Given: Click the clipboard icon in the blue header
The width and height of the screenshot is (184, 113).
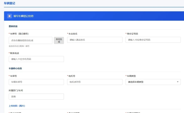Looking at the screenshot, I should coord(9,16).
